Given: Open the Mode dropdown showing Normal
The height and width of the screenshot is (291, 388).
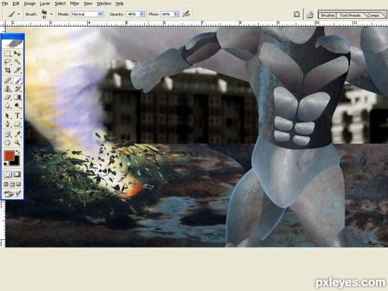Looking at the screenshot, I should (87, 14).
